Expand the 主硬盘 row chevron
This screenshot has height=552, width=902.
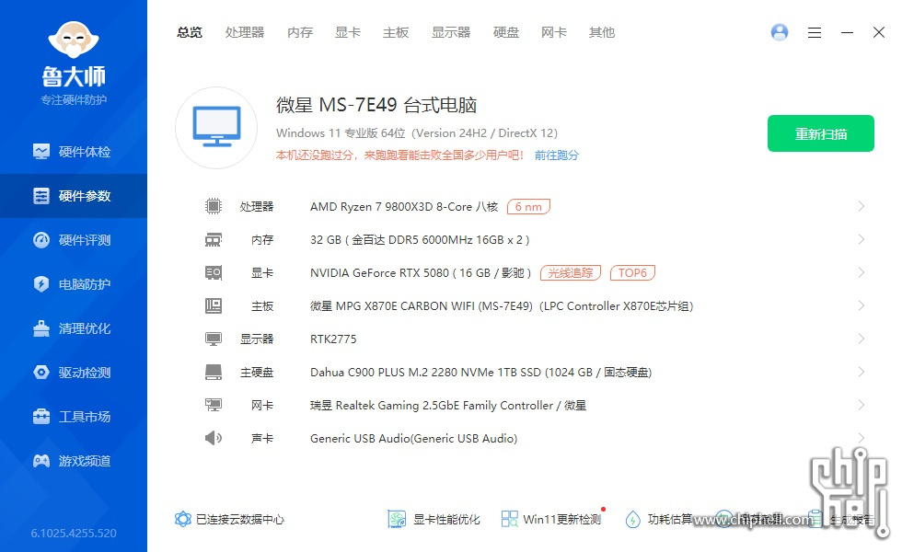[862, 372]
